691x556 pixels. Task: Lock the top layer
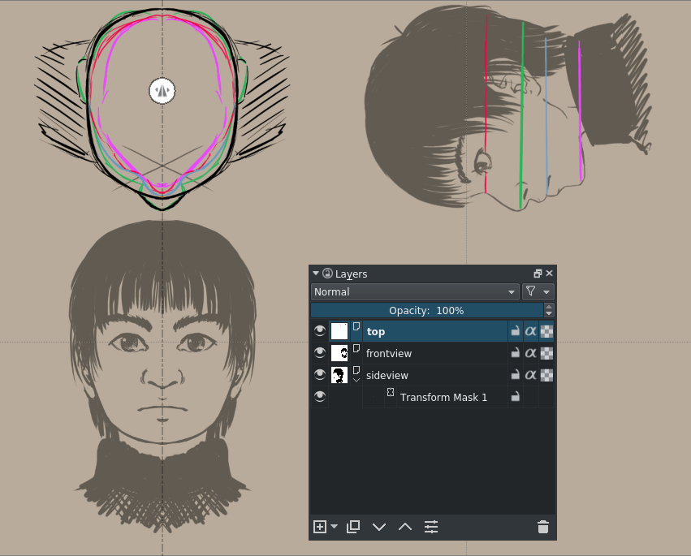pos(516,331)
